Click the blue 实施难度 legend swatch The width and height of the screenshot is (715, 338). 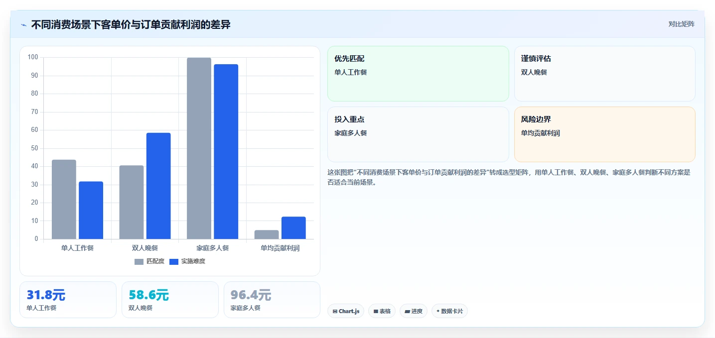(x=174, y=262)
